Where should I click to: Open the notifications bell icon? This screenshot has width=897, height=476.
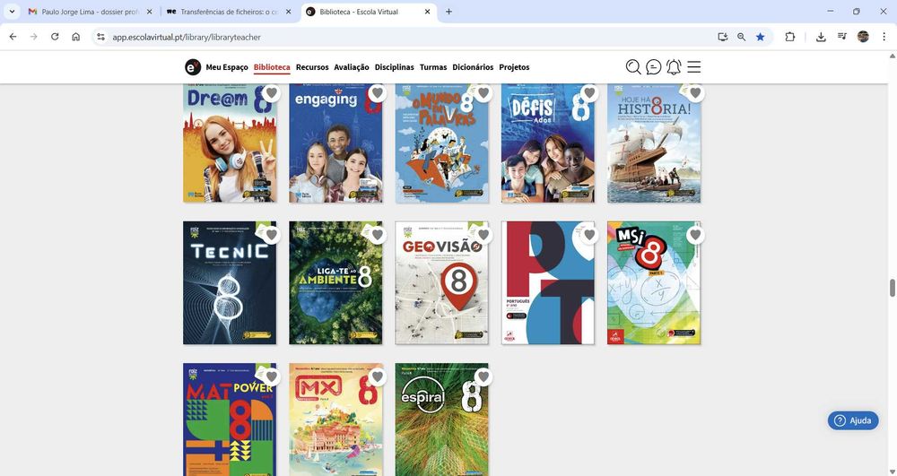click(674, 67)
